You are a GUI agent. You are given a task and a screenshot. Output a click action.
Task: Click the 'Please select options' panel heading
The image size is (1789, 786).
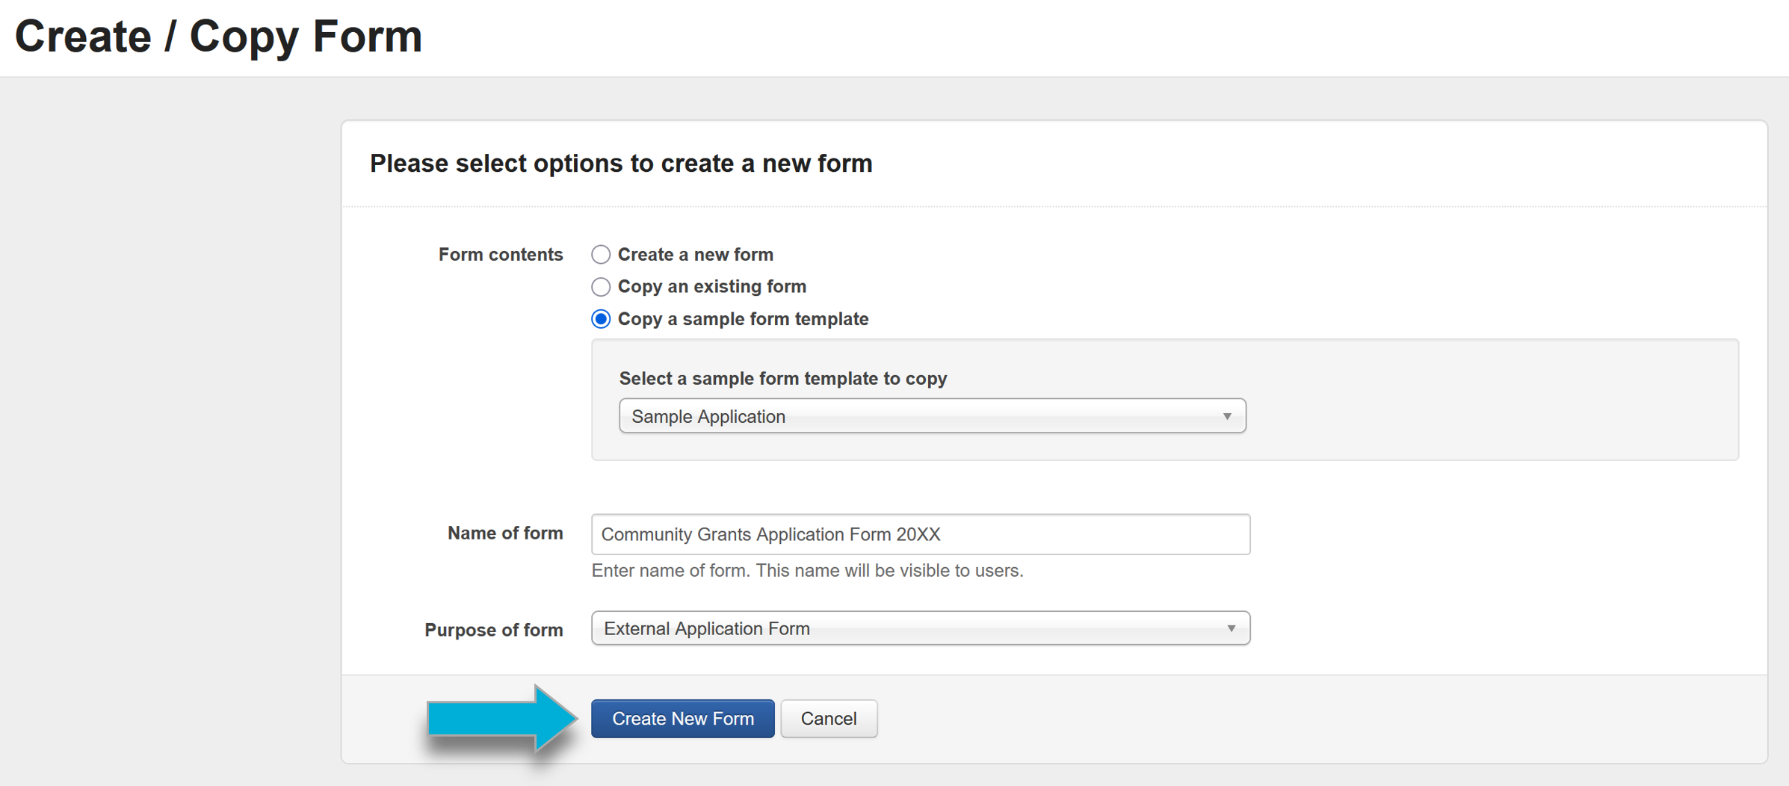point(620,164)
